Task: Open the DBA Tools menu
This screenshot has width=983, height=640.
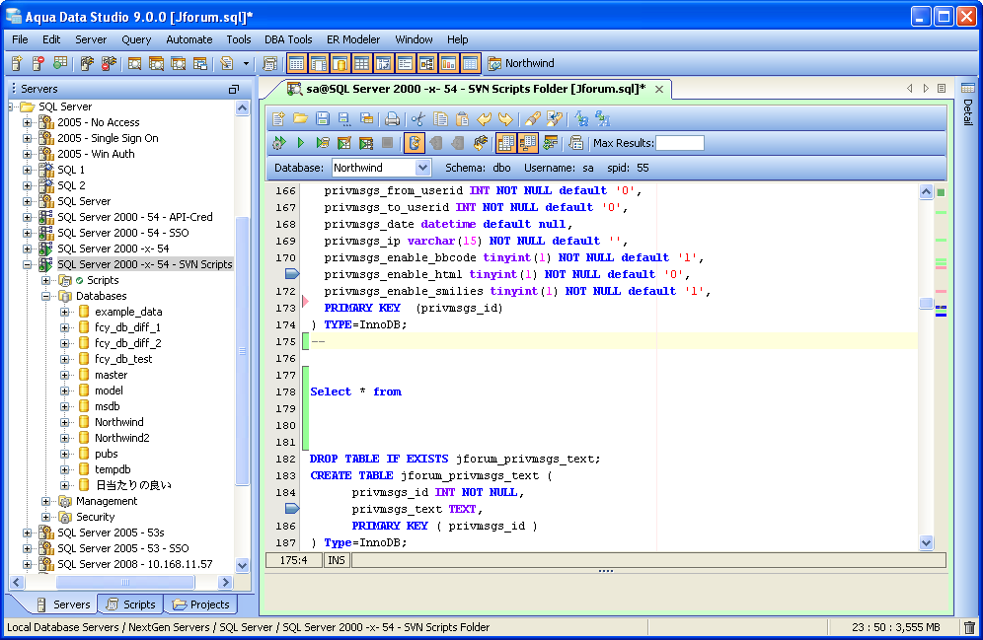Action: [287, 39]
